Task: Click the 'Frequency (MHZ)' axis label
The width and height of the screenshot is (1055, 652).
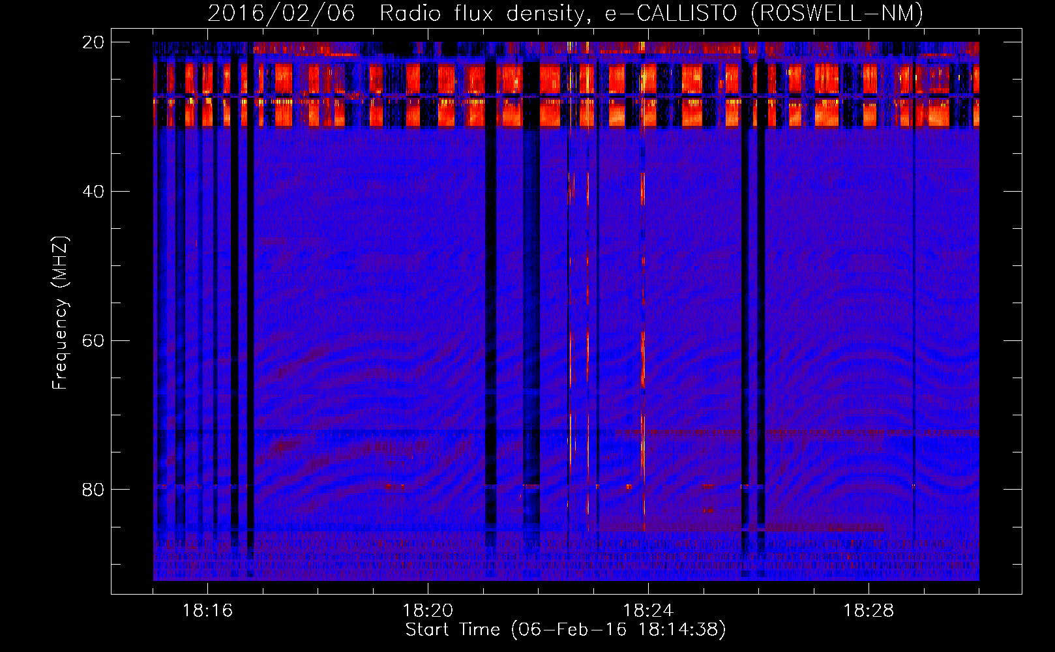Action: click(x=60, y=313)
